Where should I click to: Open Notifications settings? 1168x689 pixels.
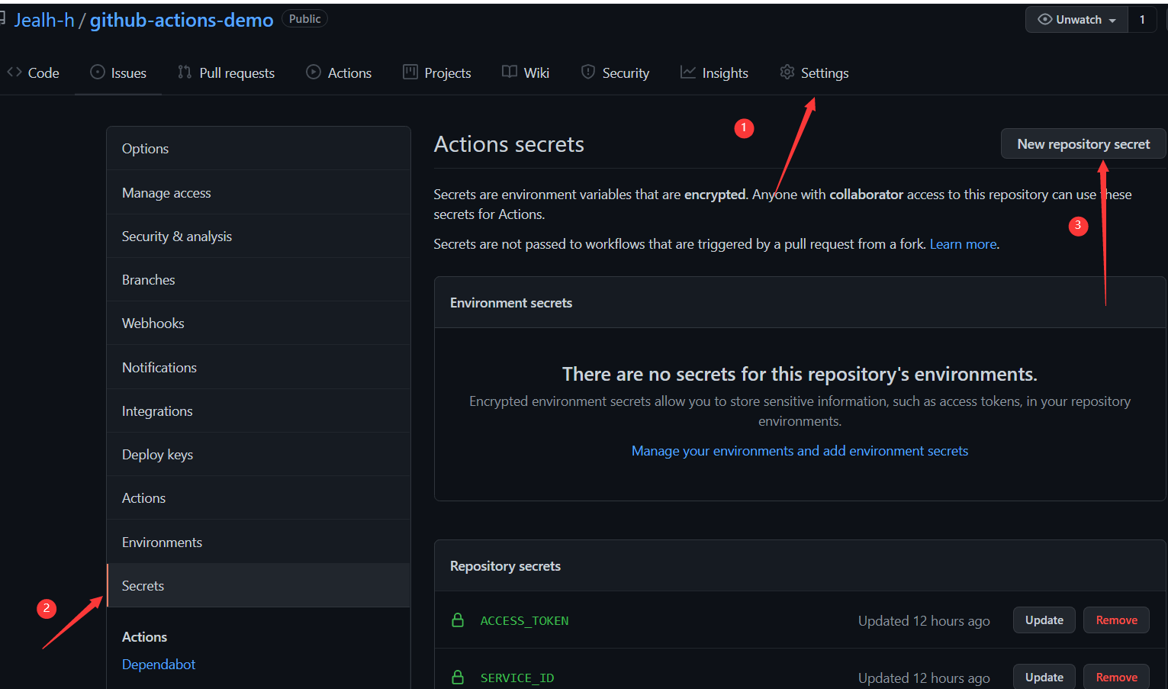[259, 367]
